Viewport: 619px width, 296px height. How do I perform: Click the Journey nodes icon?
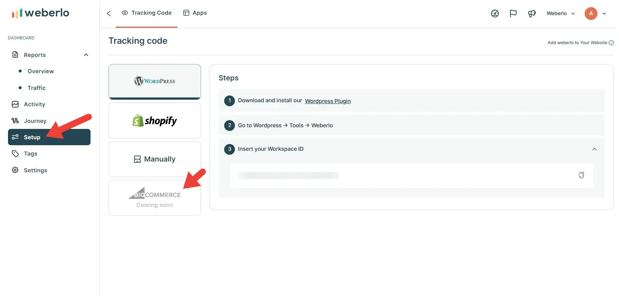(x=15, y=121)
